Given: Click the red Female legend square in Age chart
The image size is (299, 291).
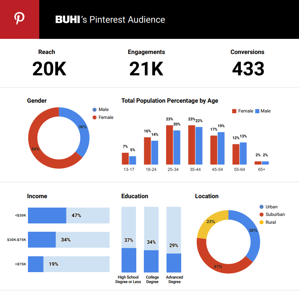Looking at the screenshot, I should (234, 111).
